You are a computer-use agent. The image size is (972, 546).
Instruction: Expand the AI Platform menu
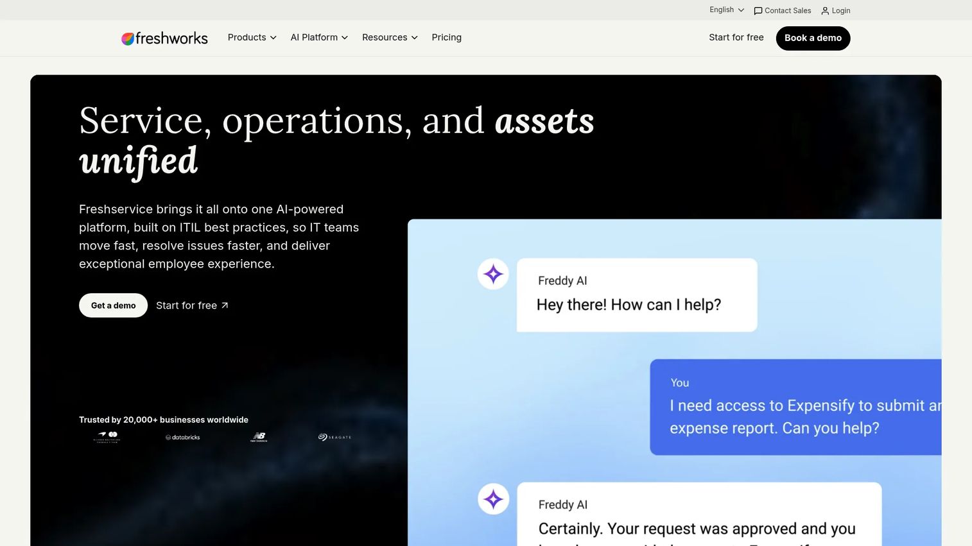319,38
